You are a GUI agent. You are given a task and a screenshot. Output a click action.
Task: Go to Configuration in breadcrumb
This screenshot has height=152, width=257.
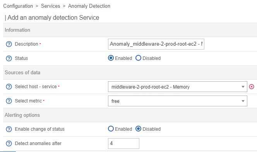pos(18,6)
